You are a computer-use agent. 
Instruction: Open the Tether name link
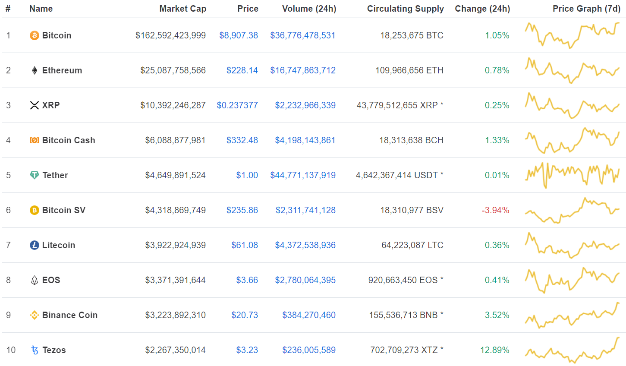55,175
